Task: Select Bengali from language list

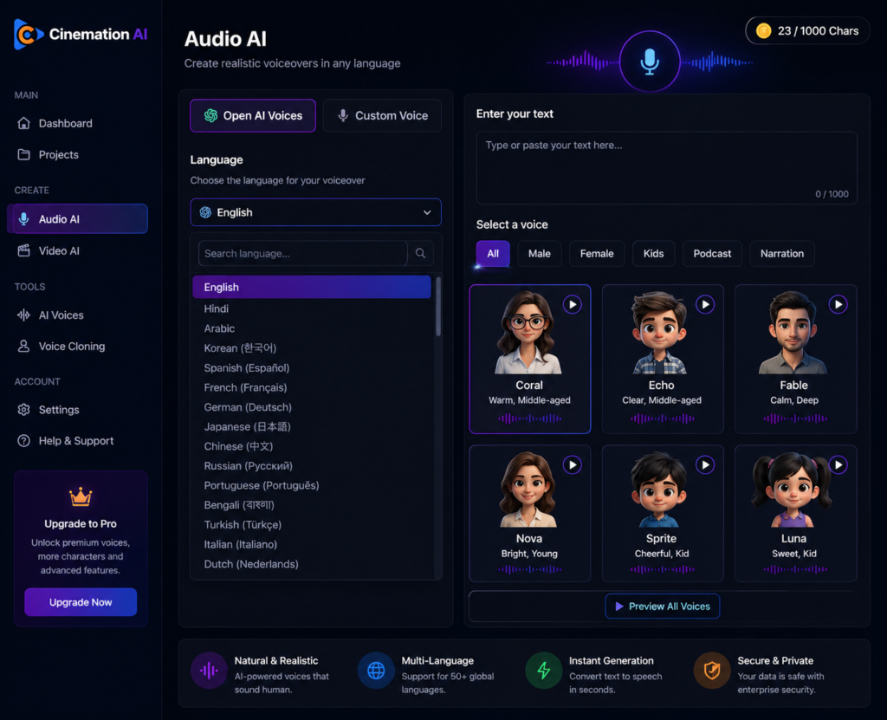Action: 312,505
